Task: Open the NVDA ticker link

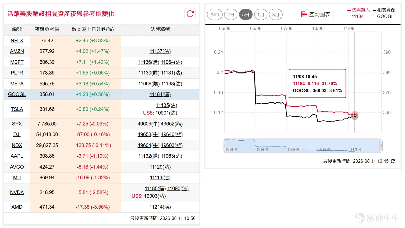Action: tap(17, 192)
